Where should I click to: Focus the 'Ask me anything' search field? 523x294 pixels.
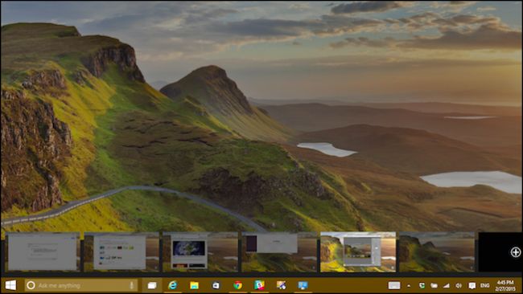pyautogui.click(x=81, y=285)
